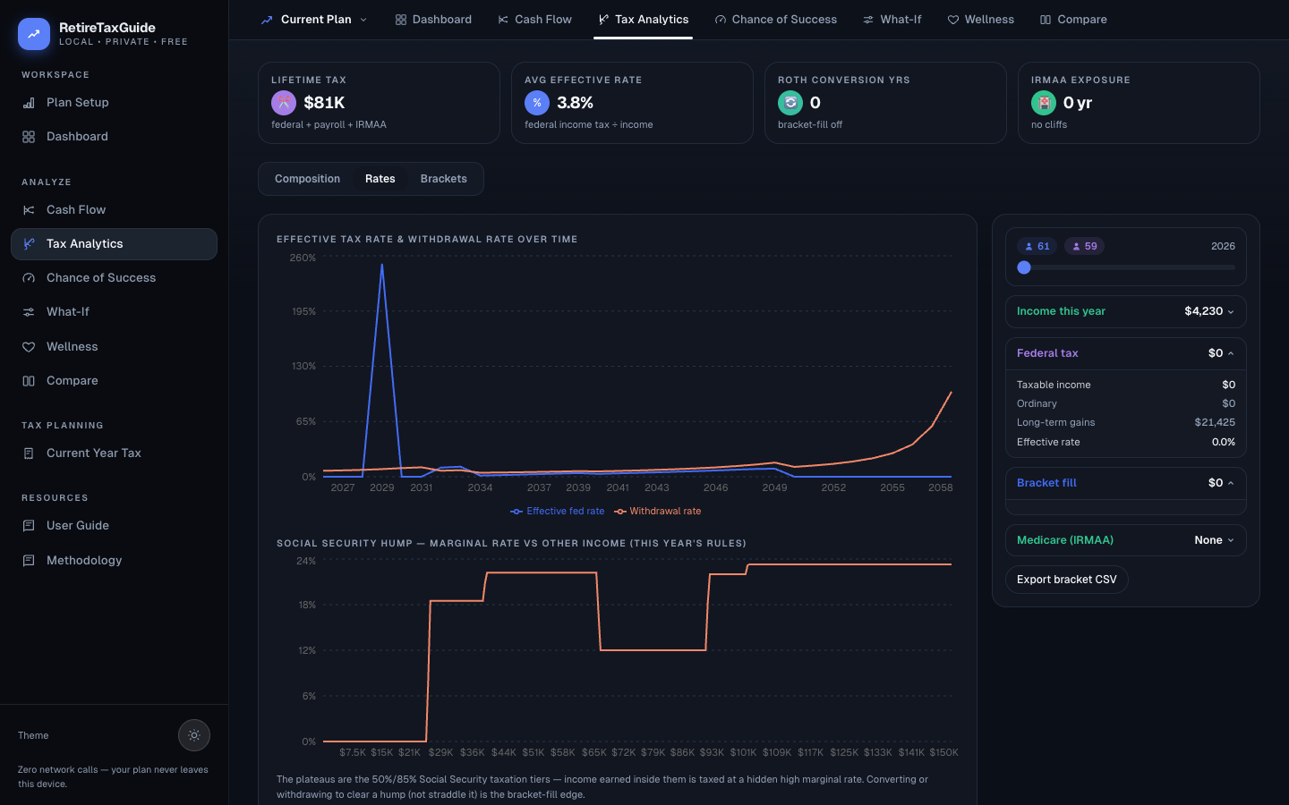Select the Rates sub-tab
Viewport: 1289px width, 805px height.
point(380,179)
